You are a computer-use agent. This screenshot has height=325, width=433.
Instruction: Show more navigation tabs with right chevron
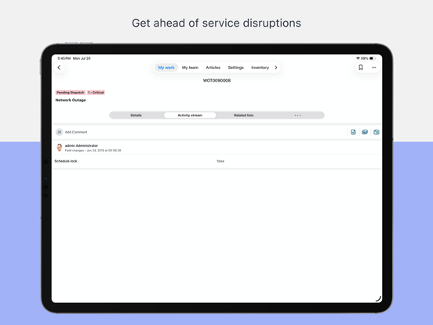(276, 68)
